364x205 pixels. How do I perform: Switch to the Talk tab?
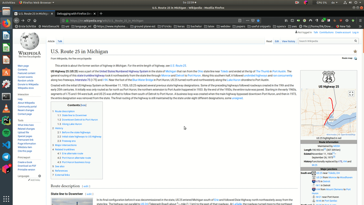60,41
